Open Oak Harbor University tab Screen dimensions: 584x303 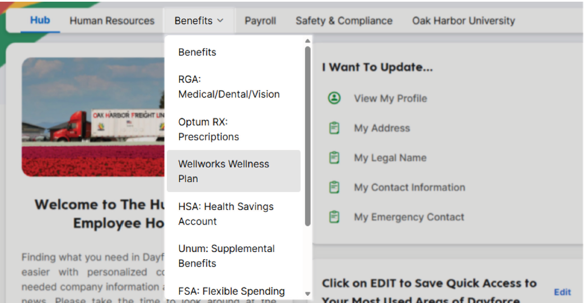pyautogui.click(x=464, y=21)
